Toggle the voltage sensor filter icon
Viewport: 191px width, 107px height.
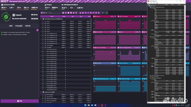[83, 13]
